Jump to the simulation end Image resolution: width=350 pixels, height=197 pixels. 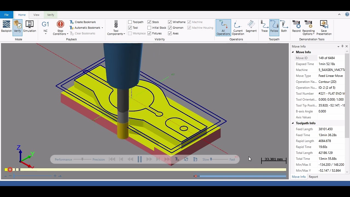[167, 159]
